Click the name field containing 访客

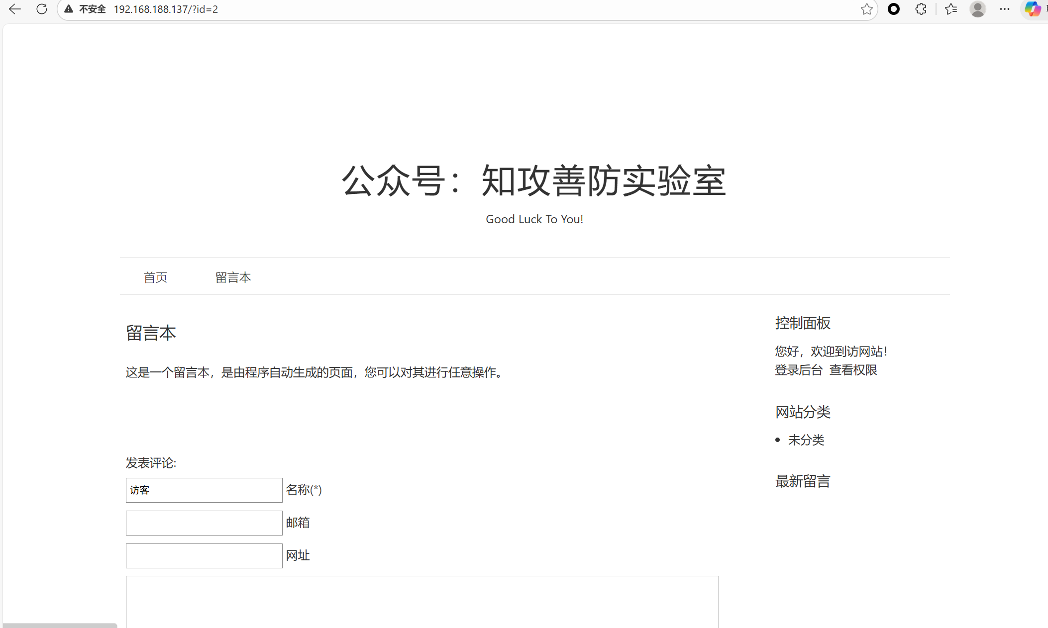tap(204, 490)
